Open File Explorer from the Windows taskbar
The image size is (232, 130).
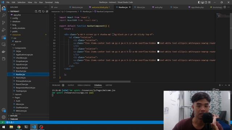11,127
